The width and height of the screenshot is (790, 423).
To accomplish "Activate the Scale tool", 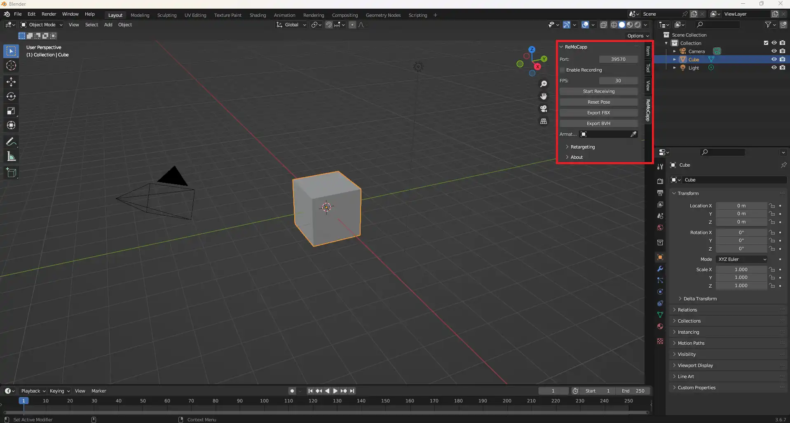I will coord(11,111).
